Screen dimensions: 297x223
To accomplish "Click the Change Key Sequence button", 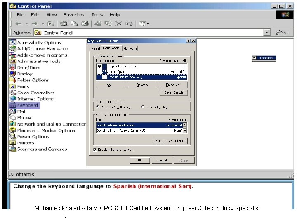I will coord(170,141).
